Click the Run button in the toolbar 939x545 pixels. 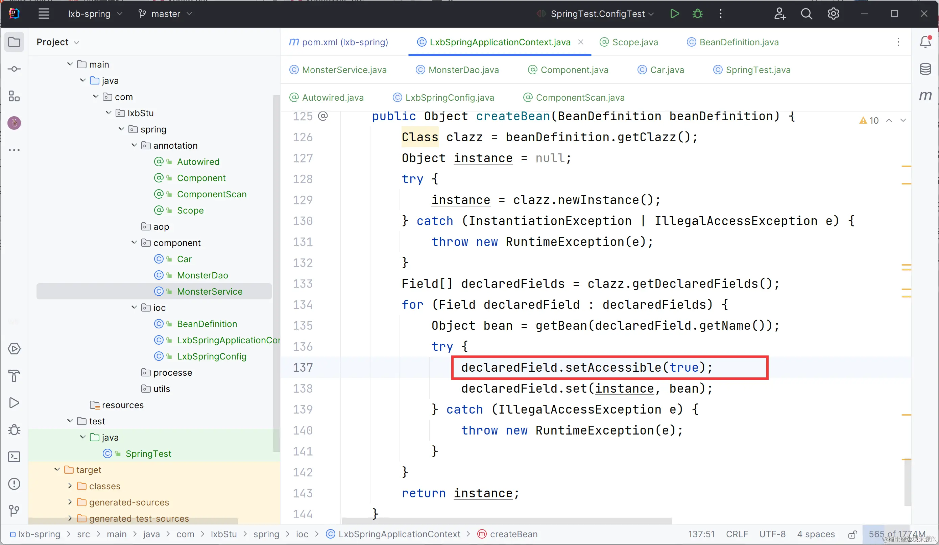pos(674,14)
